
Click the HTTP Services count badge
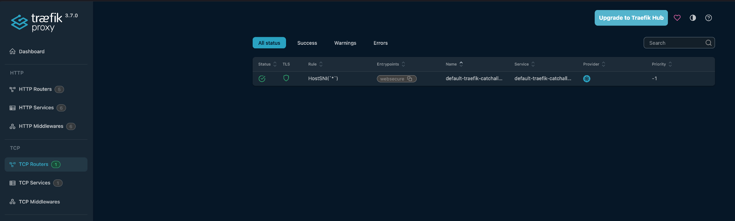pos(61,108)
